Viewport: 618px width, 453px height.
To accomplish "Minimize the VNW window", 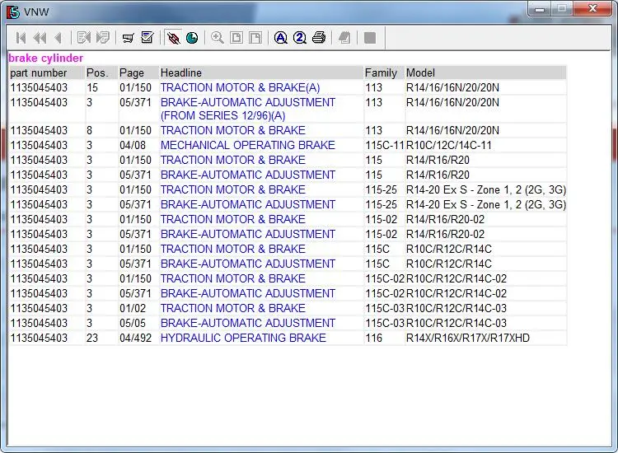I will [x=541, y=9].
